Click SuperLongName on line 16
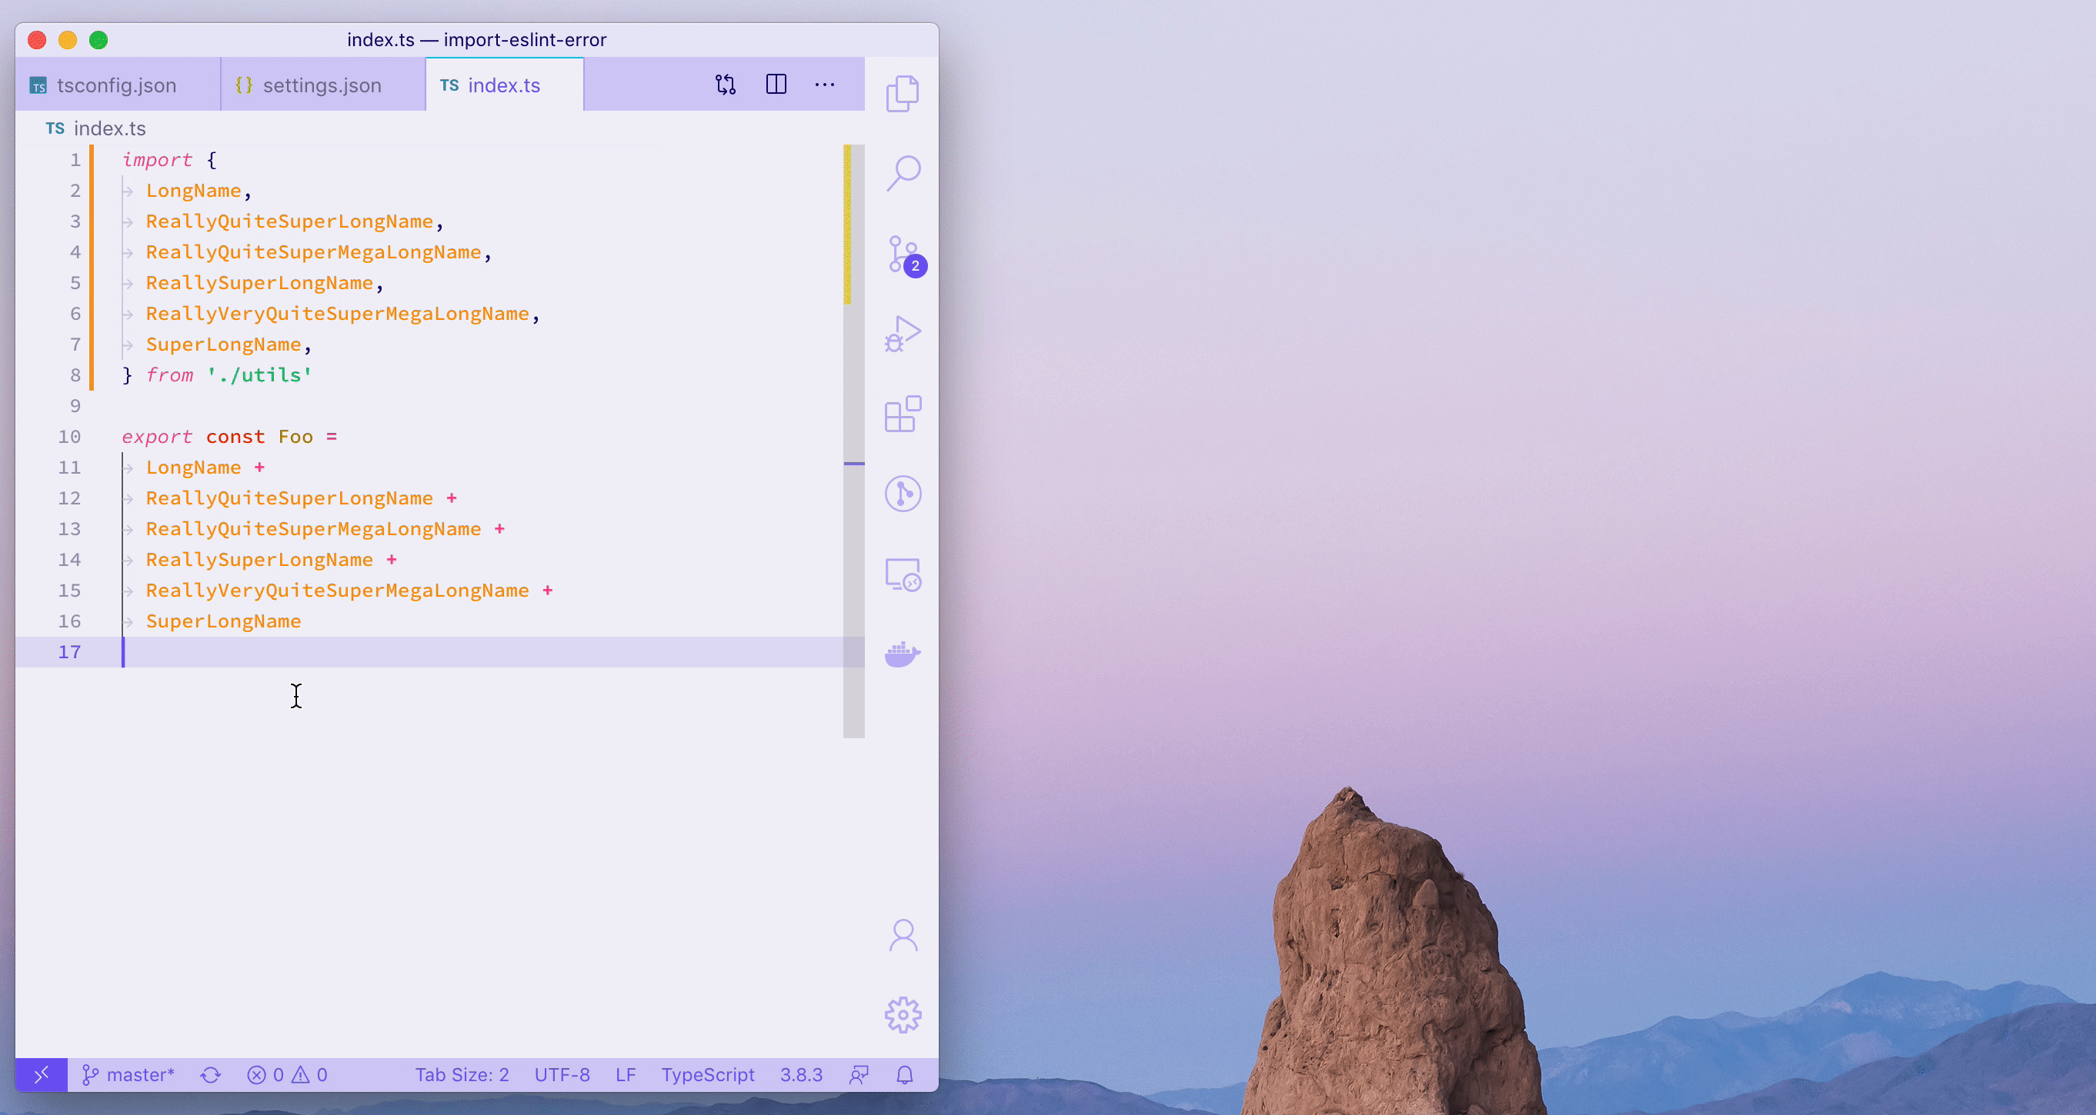 tap(224, 621)
